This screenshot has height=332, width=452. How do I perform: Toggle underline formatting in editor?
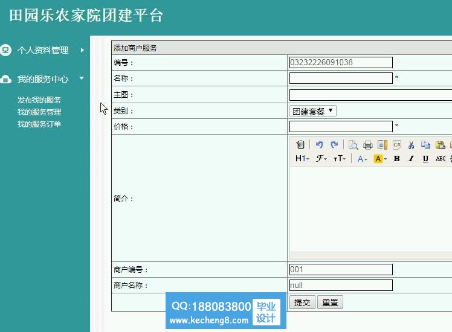(425, 158)
